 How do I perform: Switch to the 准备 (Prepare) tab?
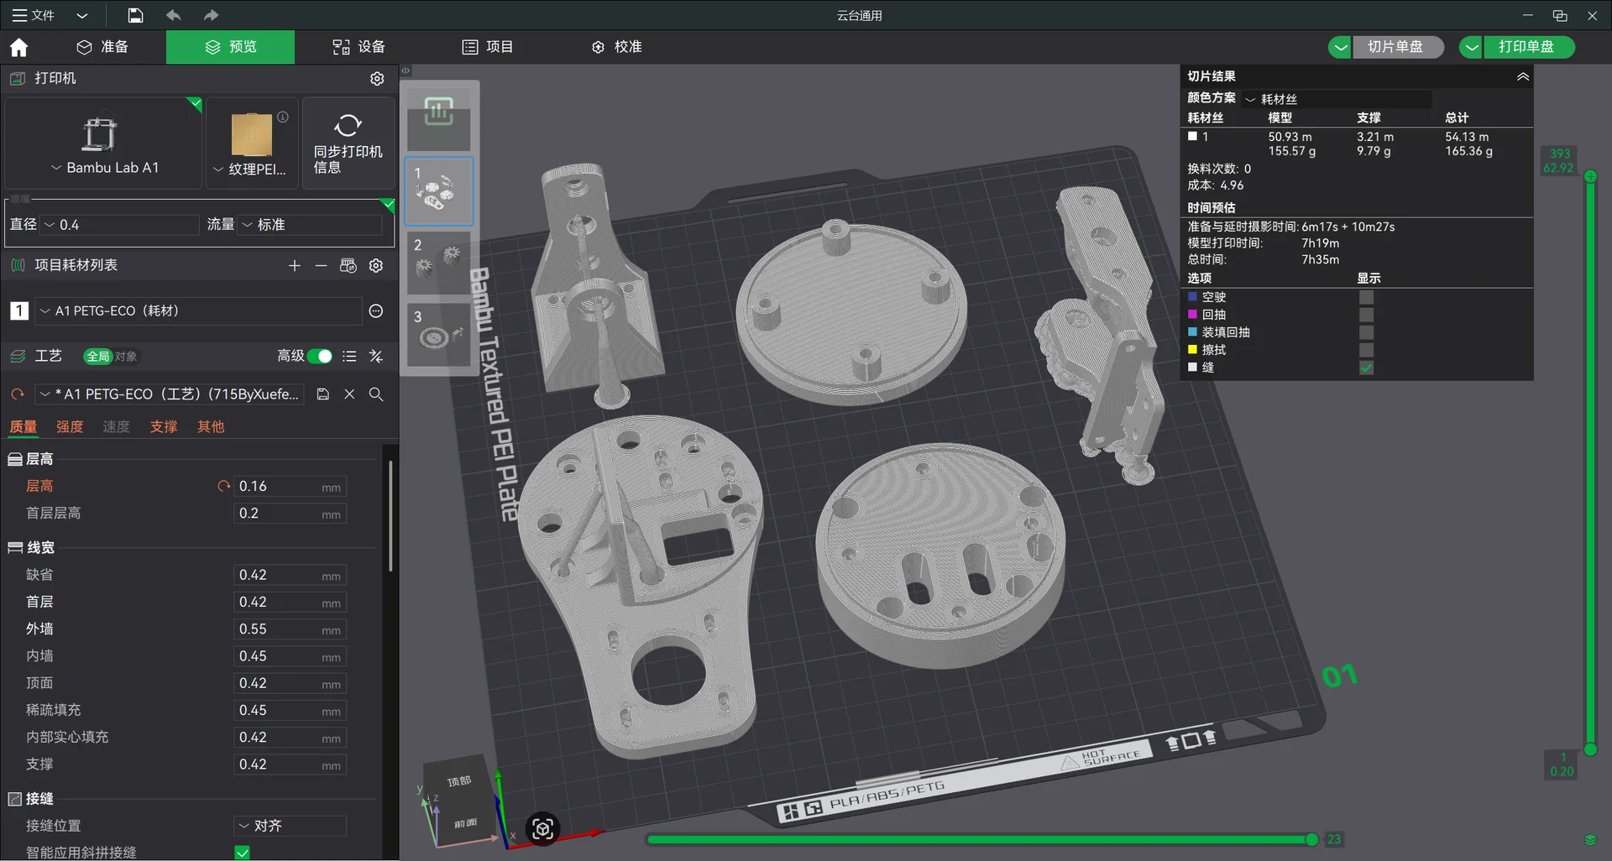[x=102, y=47]
